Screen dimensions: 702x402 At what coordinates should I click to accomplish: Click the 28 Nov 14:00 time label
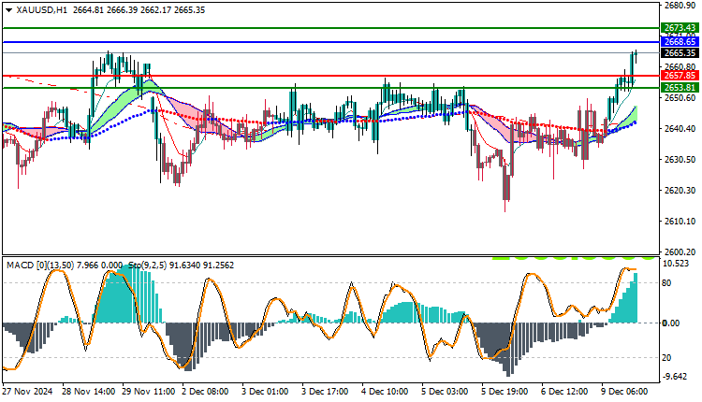click(88, 392)
